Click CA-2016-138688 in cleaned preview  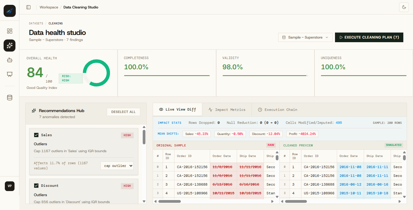[319, 184]
